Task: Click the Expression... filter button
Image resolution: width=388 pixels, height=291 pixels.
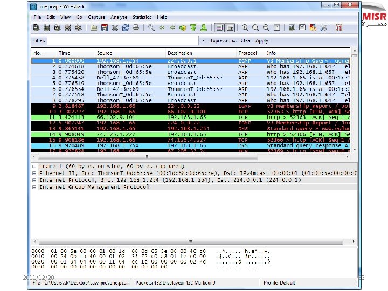Action: 223,40
